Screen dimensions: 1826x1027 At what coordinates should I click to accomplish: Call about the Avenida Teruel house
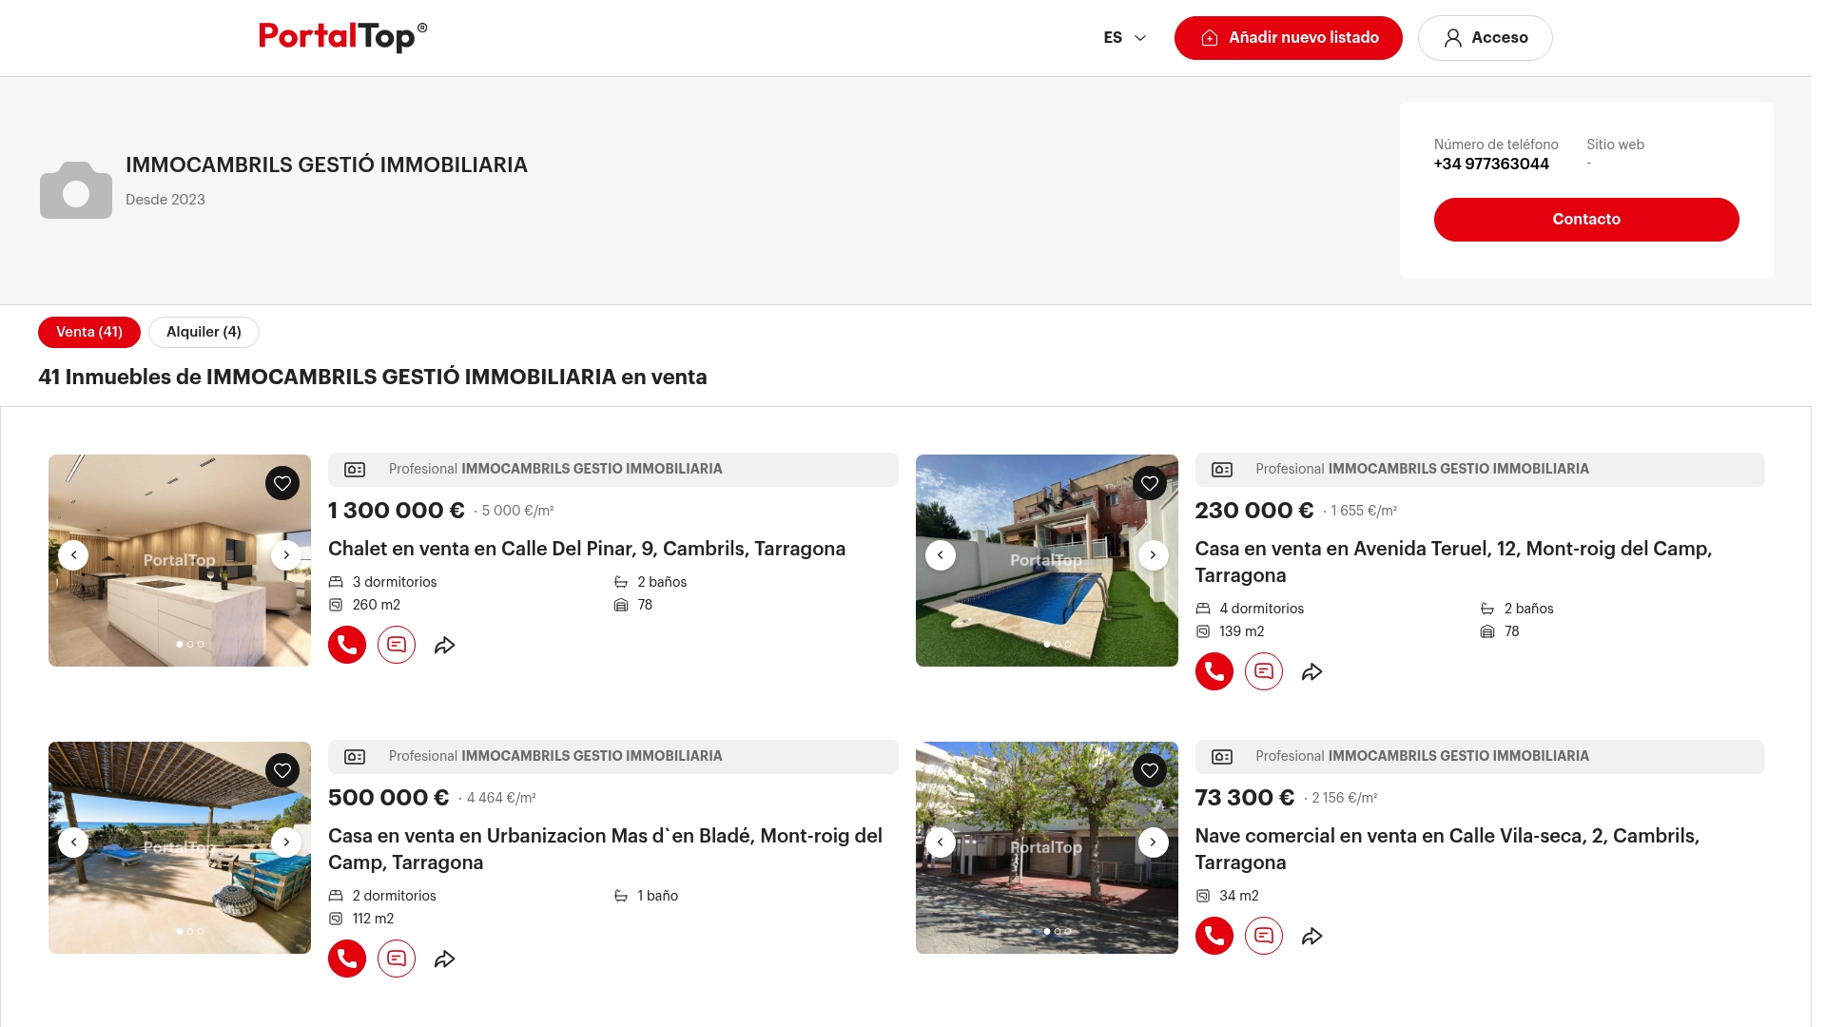click(1214, 671)
